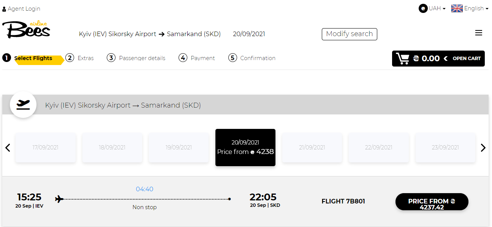Click the shopping cart icon

(x=402, y=59)
